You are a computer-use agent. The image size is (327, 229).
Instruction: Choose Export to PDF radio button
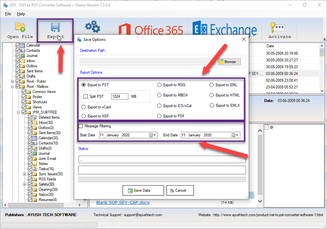click(x=159, y=116)
